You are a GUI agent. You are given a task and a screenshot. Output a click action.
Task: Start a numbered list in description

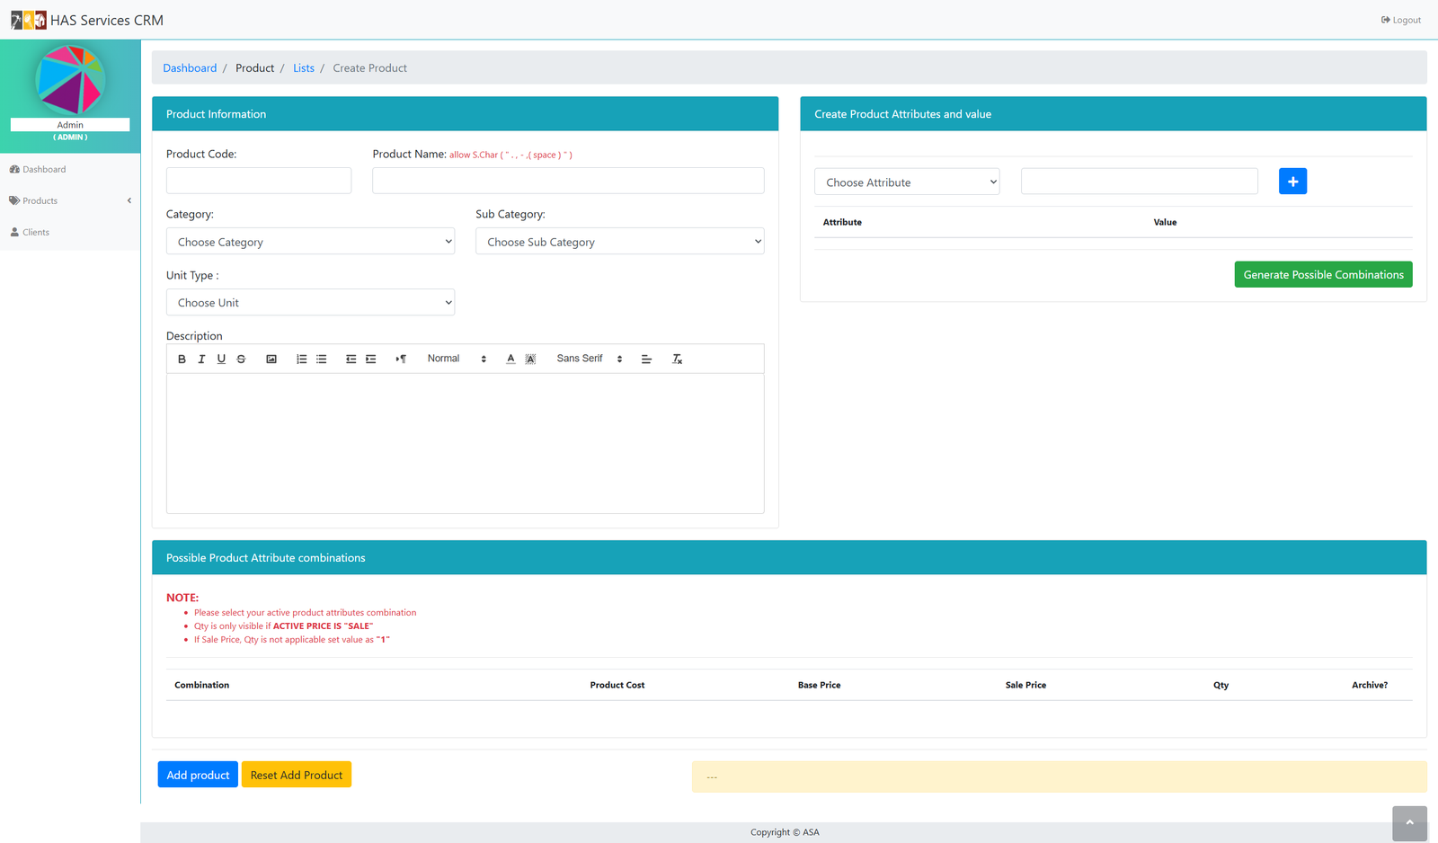pyautogui.click(x=301, y=359)
